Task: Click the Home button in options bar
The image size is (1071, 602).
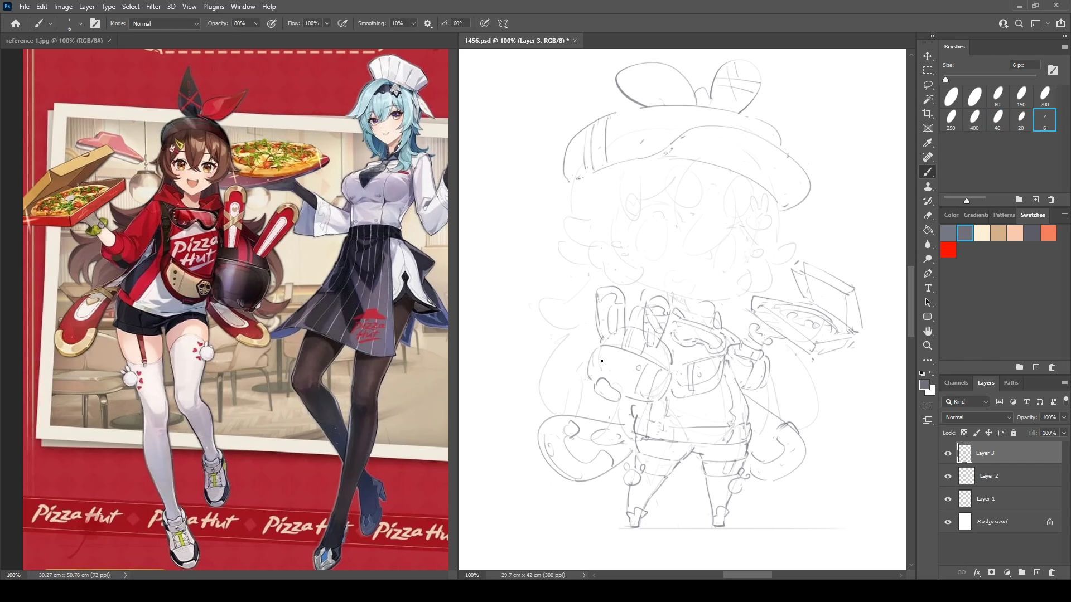Action: pyautogui.click(x=16, y=23)
